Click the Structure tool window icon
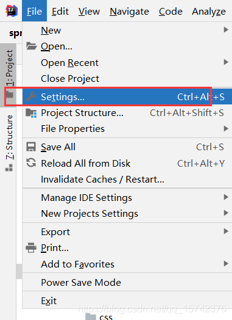Screen dimensions: 232x320 click(9, 168)
